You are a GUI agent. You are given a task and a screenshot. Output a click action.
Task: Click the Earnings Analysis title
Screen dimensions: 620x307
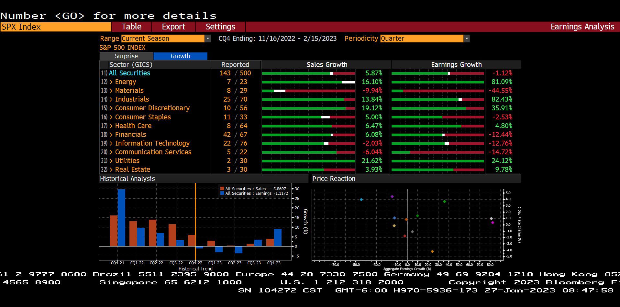(582, 27)
